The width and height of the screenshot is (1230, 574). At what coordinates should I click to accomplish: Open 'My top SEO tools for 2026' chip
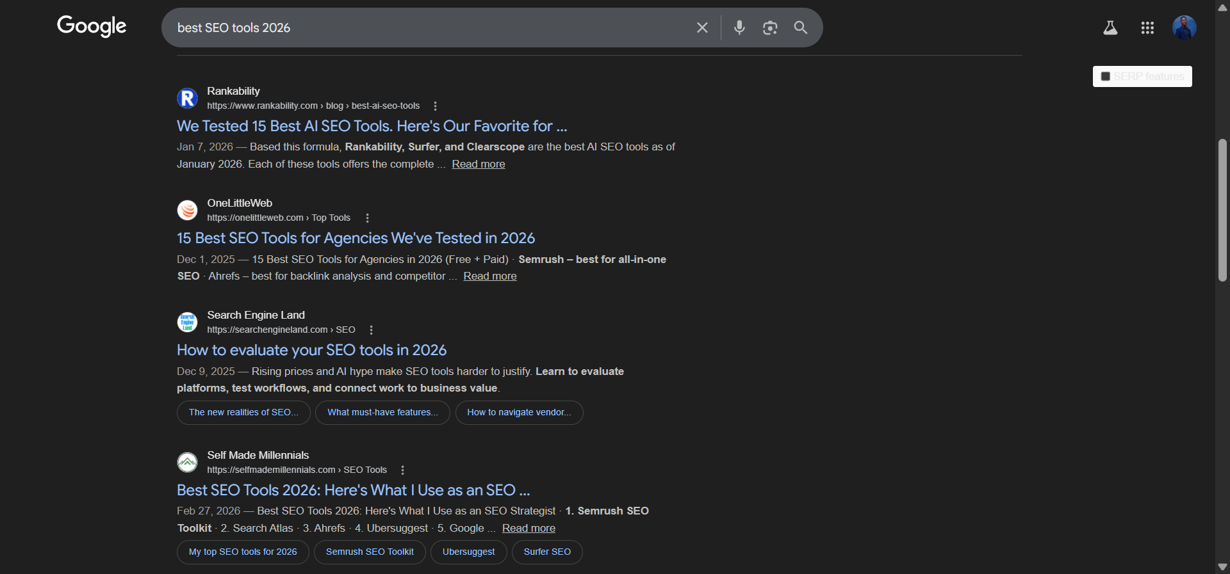click(243, 552)
